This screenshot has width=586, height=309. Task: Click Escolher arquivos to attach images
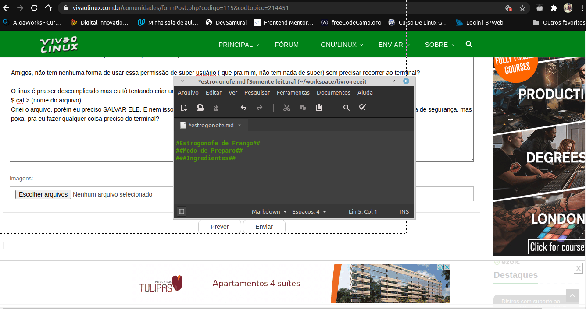coord(43,194)
